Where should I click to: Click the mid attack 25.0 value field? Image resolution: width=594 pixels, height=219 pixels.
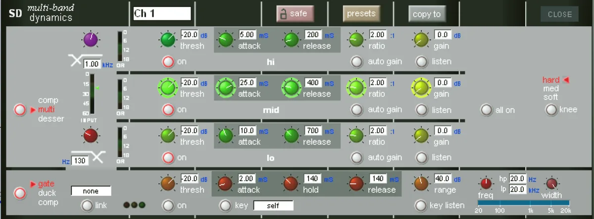point(247,82)
